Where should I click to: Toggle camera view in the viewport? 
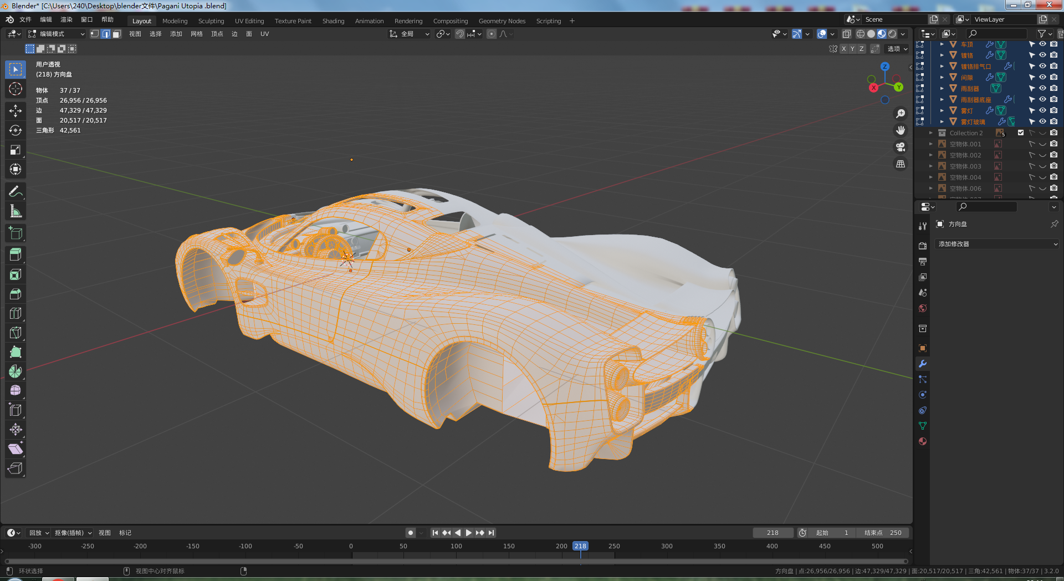pos(901,147)
